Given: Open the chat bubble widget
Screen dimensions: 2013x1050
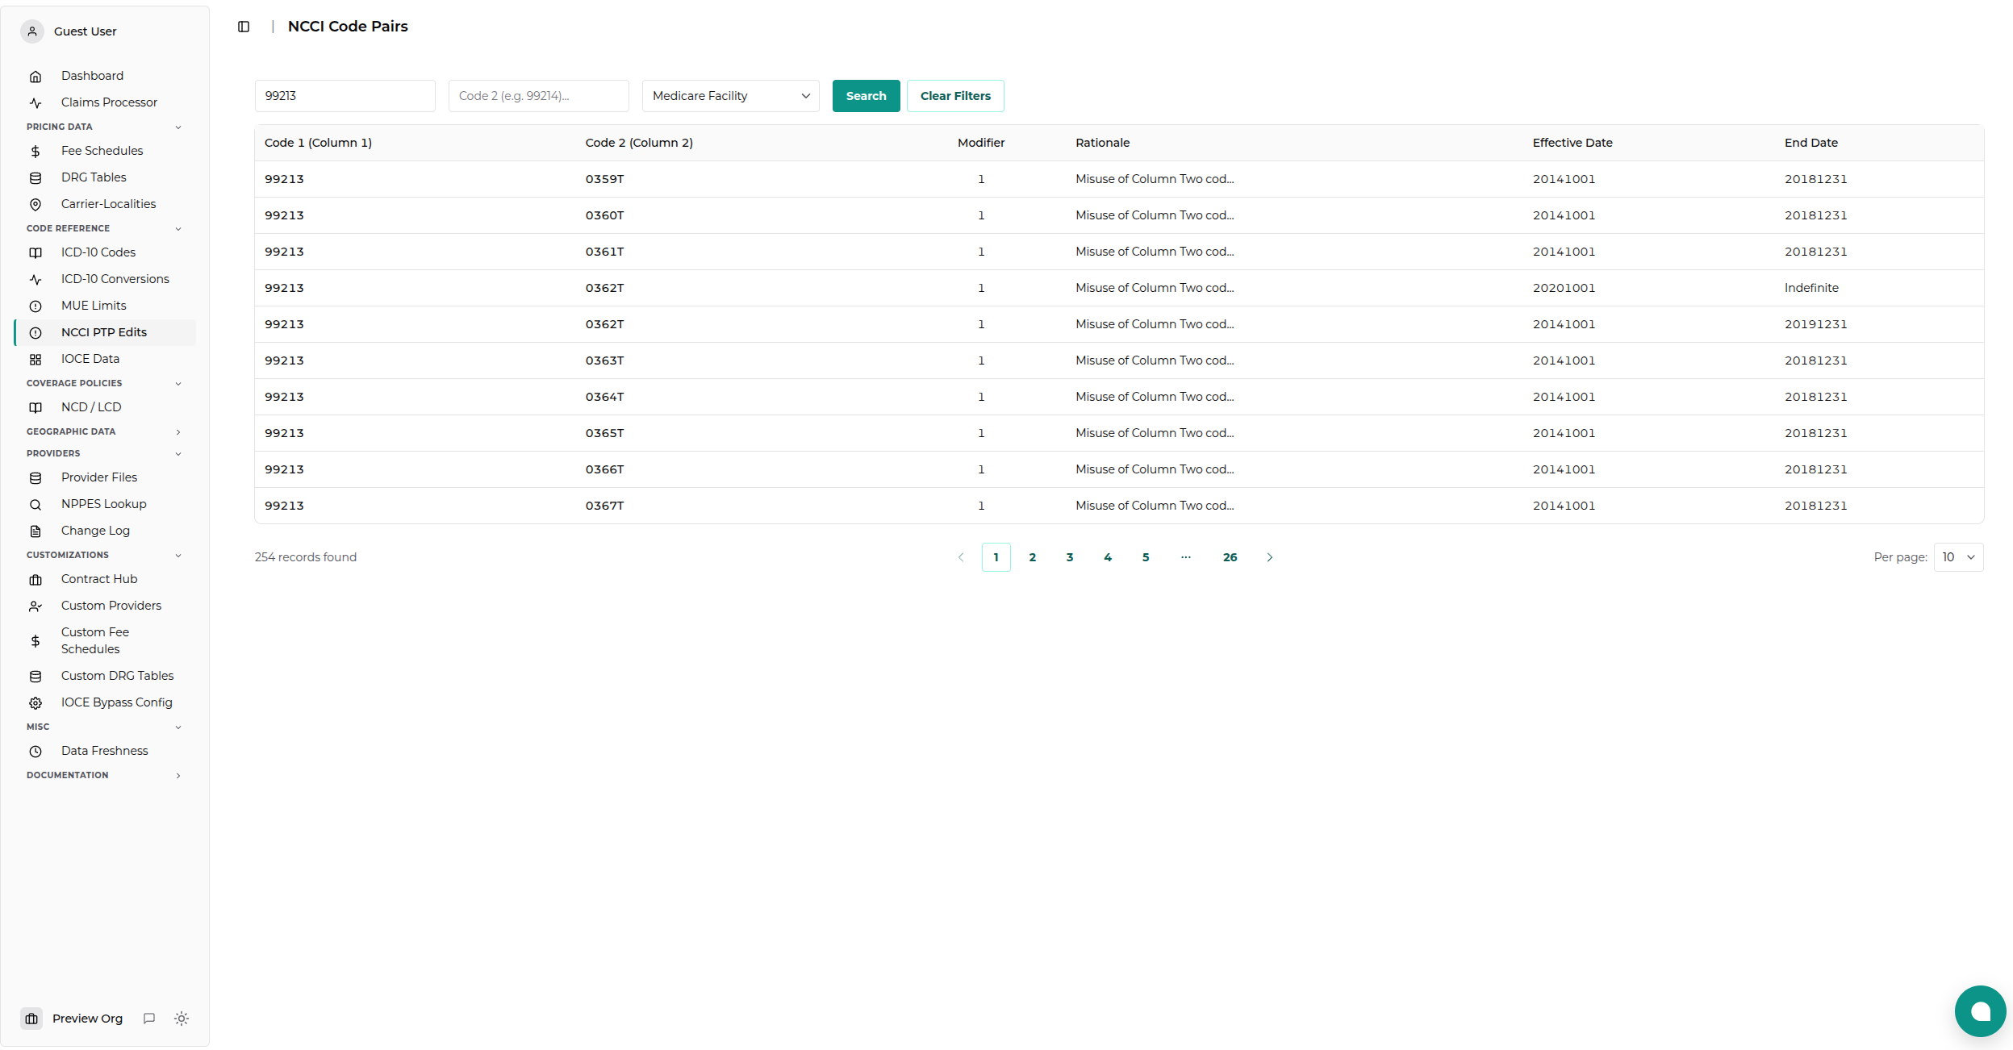Looking at the screenshot, I should 1980,1011.
